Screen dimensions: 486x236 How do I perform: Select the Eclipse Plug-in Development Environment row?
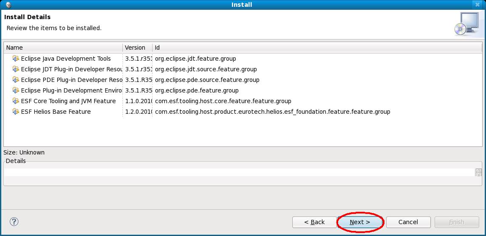click(x=243, y=90)
